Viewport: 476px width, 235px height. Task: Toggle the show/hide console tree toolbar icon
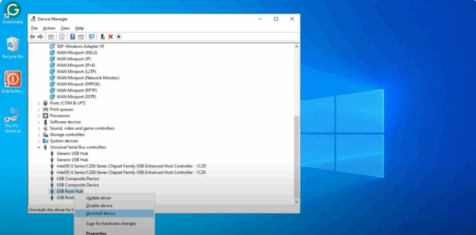(x=51, y=37)
